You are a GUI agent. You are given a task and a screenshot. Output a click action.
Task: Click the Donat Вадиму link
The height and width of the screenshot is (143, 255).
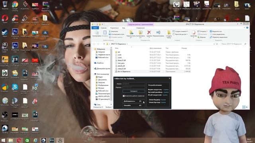163,100
